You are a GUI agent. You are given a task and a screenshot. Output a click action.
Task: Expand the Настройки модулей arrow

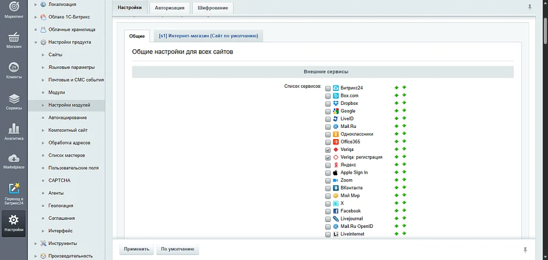43,105
